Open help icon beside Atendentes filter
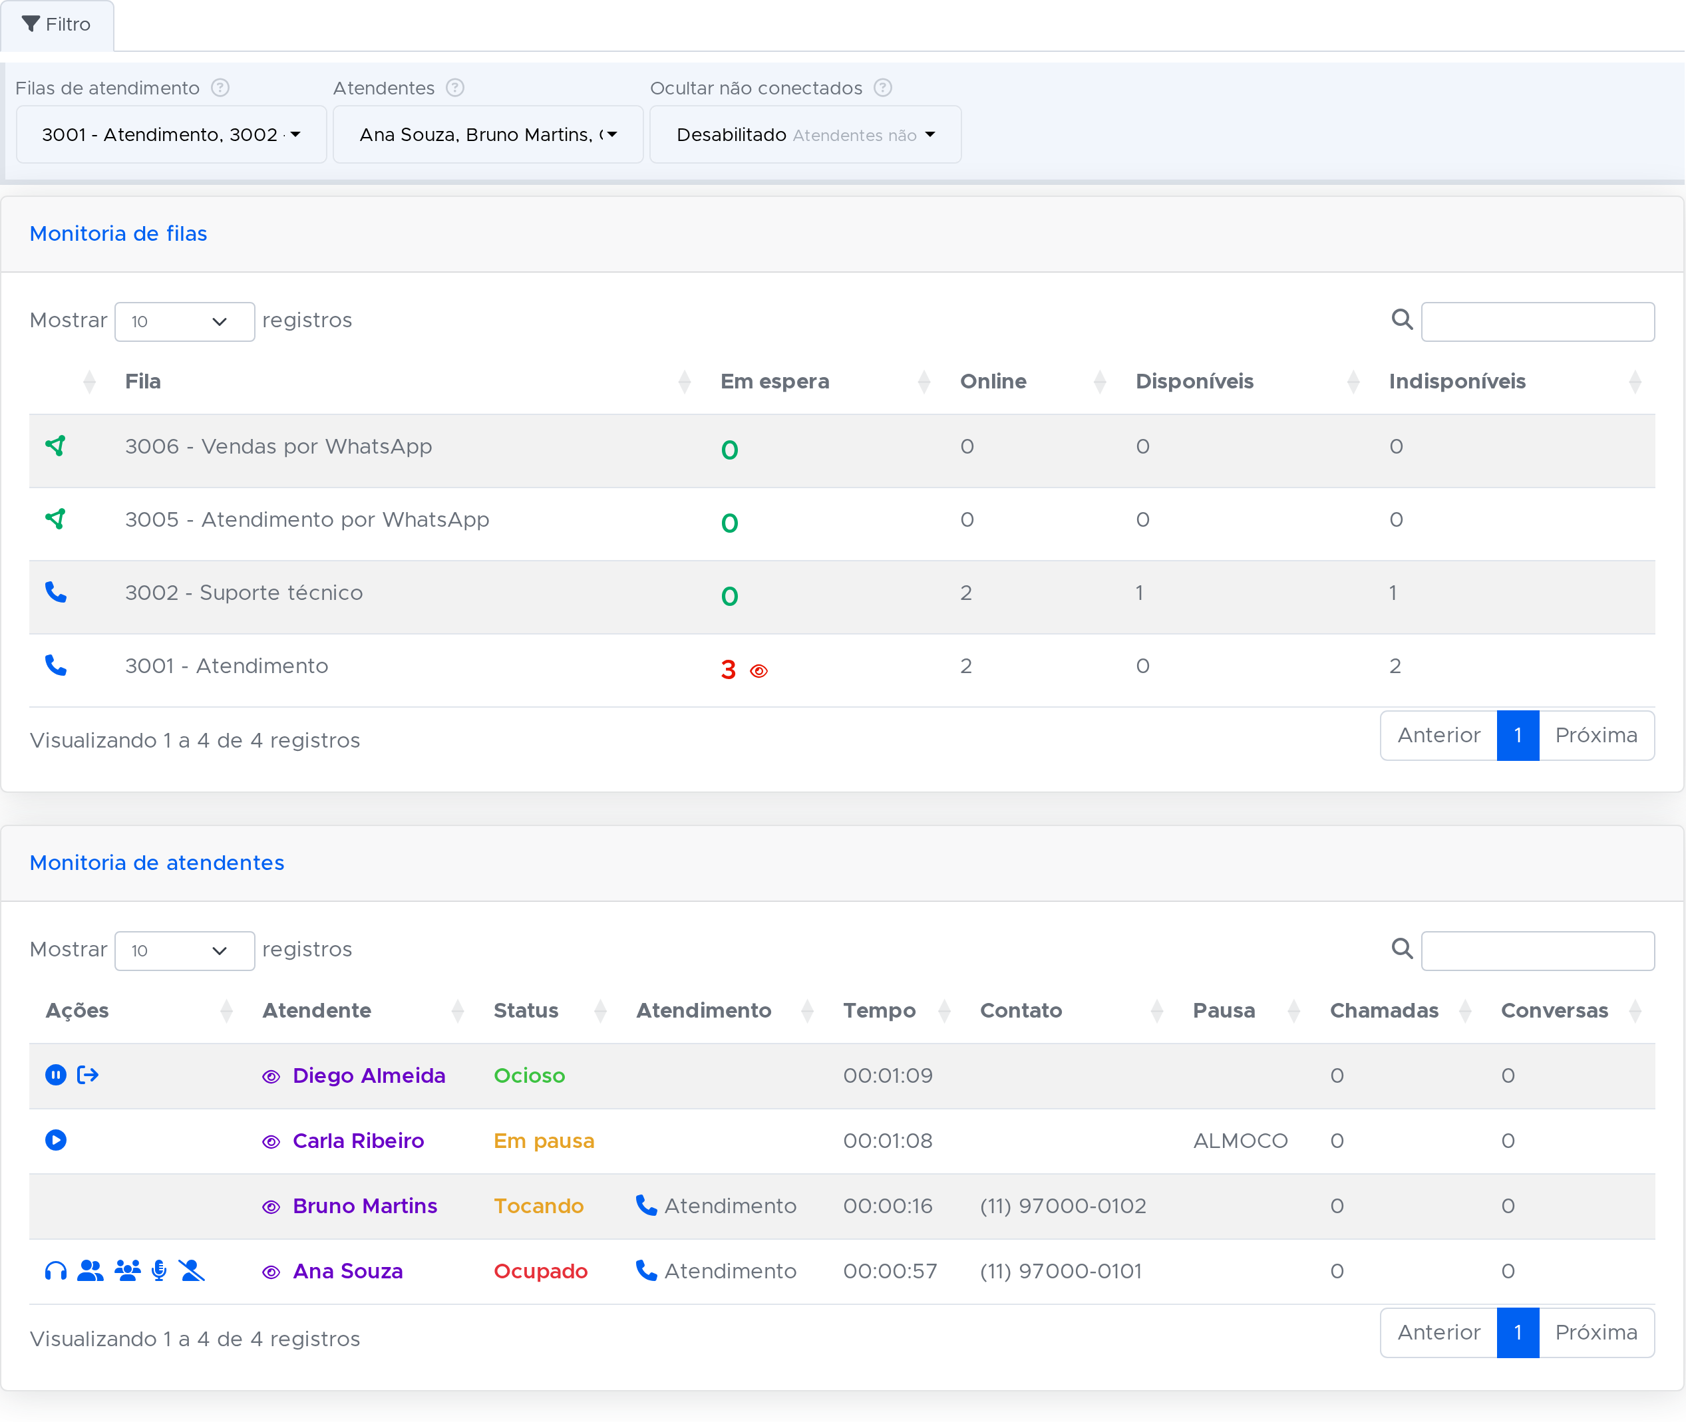Image resolution: width=1686 pixels, height=1422 pixels. pos(454,88)
